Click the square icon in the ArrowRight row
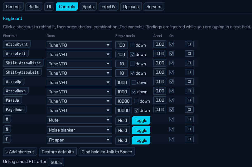252x167 pixels. (x=189, y=44)
